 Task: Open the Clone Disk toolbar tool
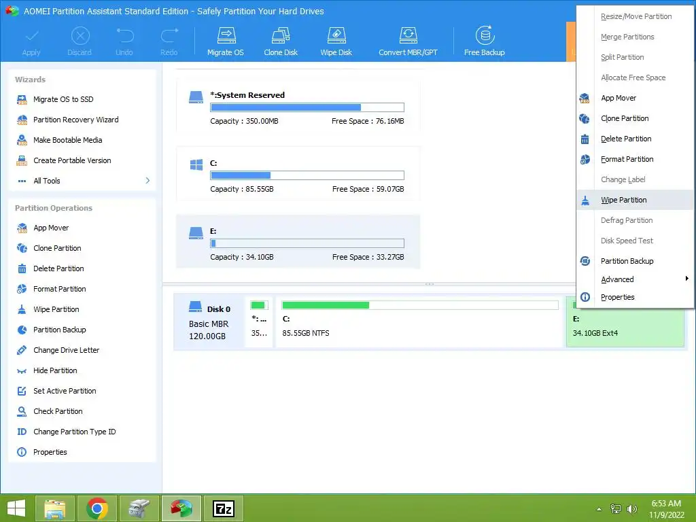pyautogui.click(x=281, y=41)
